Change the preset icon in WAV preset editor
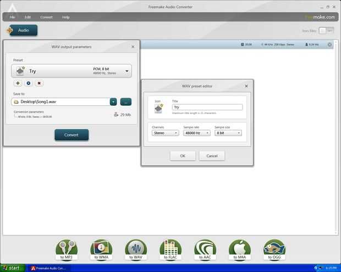 pos(159,108)
